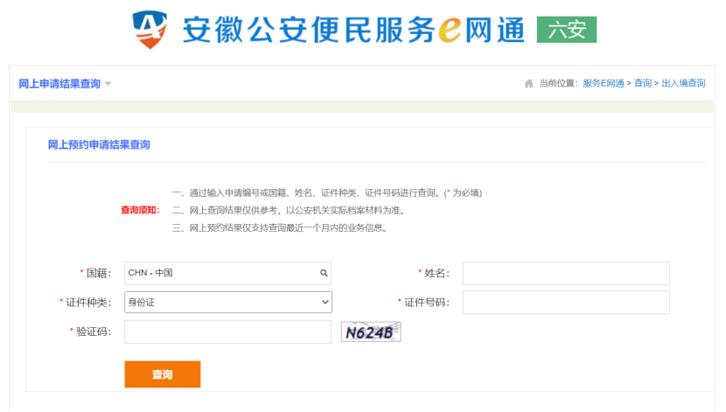This screenshot has width=726, height=412.
Task: Focus the 姓名 input field
Action: tap(565, 274)
